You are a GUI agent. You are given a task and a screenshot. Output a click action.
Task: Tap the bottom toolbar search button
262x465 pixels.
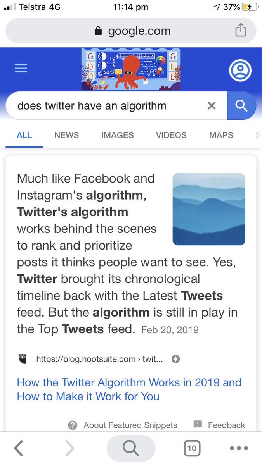click(131, 448)
